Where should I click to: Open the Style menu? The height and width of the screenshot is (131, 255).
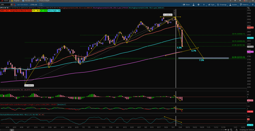211,5
